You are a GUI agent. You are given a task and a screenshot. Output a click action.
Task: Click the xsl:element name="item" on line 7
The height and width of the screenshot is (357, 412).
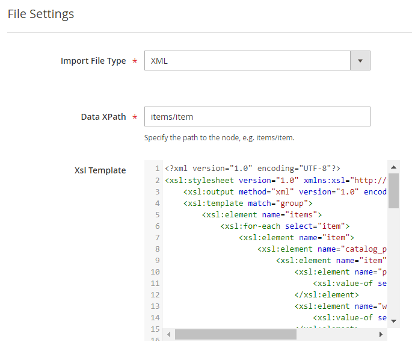pos(297,238)
